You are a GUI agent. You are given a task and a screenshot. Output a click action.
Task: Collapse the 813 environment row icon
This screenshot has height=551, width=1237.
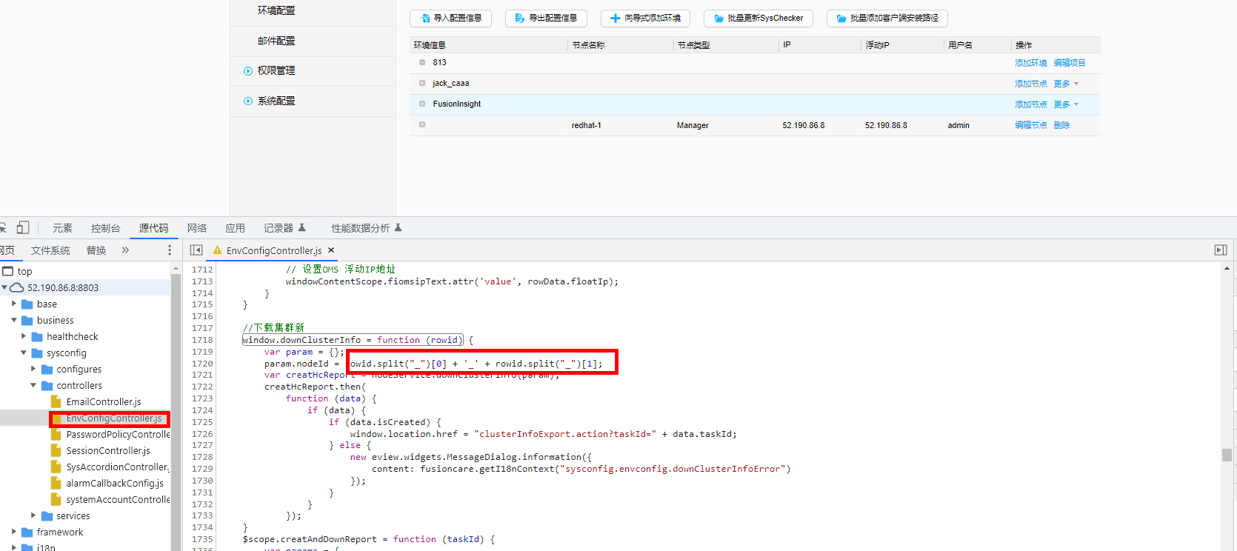[x=422, y=62]
